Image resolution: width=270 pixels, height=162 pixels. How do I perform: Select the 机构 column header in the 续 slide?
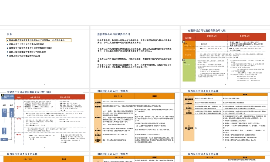pos(19,97)
